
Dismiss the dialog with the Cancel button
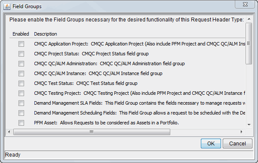pyautogui.click(x=237, y=143)
